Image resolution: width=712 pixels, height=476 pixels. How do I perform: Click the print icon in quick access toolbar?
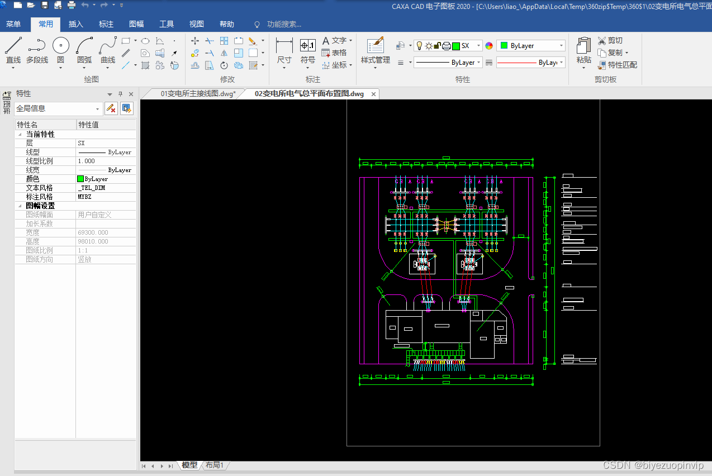72,5
